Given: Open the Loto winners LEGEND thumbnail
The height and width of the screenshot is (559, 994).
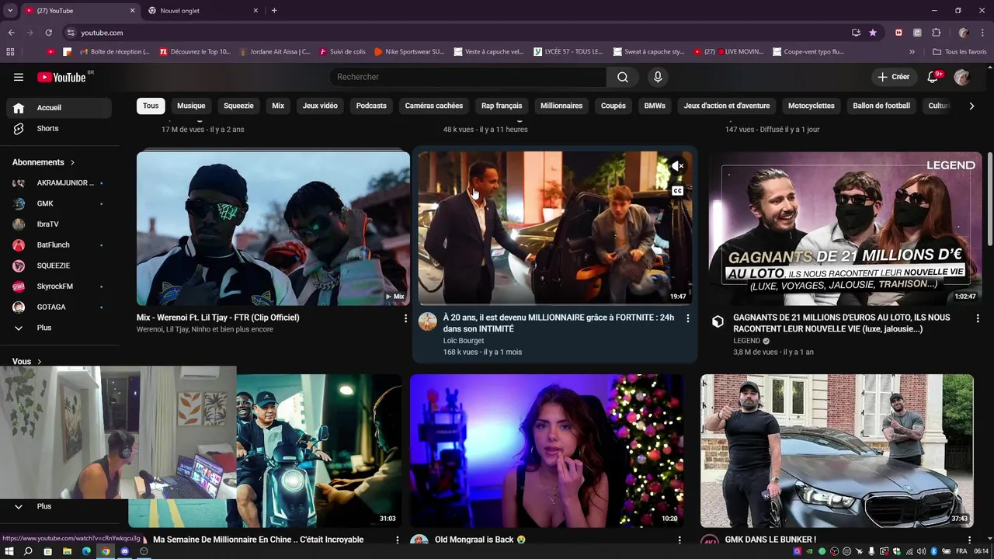Looking at the screenshot, I should point(845,228).
